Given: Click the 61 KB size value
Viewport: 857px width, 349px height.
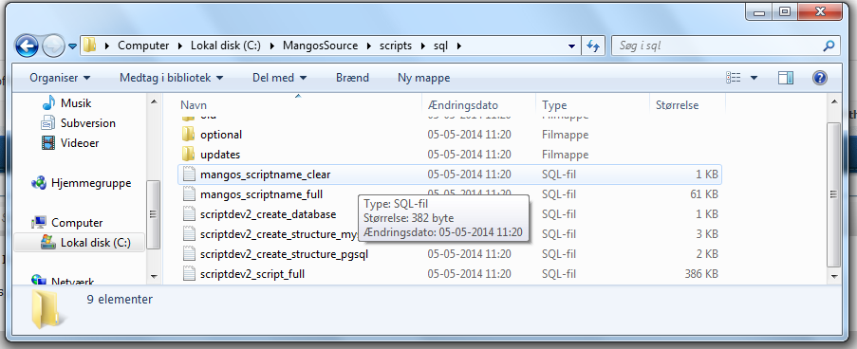Looking at the screenshot, I should (704, 194).
